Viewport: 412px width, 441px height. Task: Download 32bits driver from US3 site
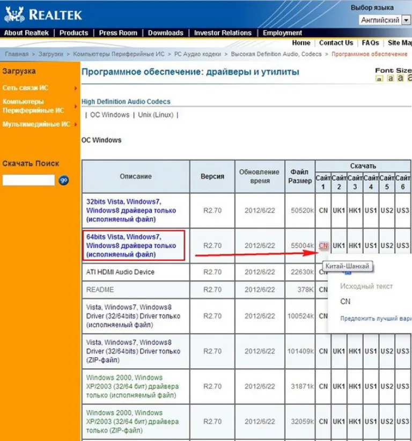[403, 210]
